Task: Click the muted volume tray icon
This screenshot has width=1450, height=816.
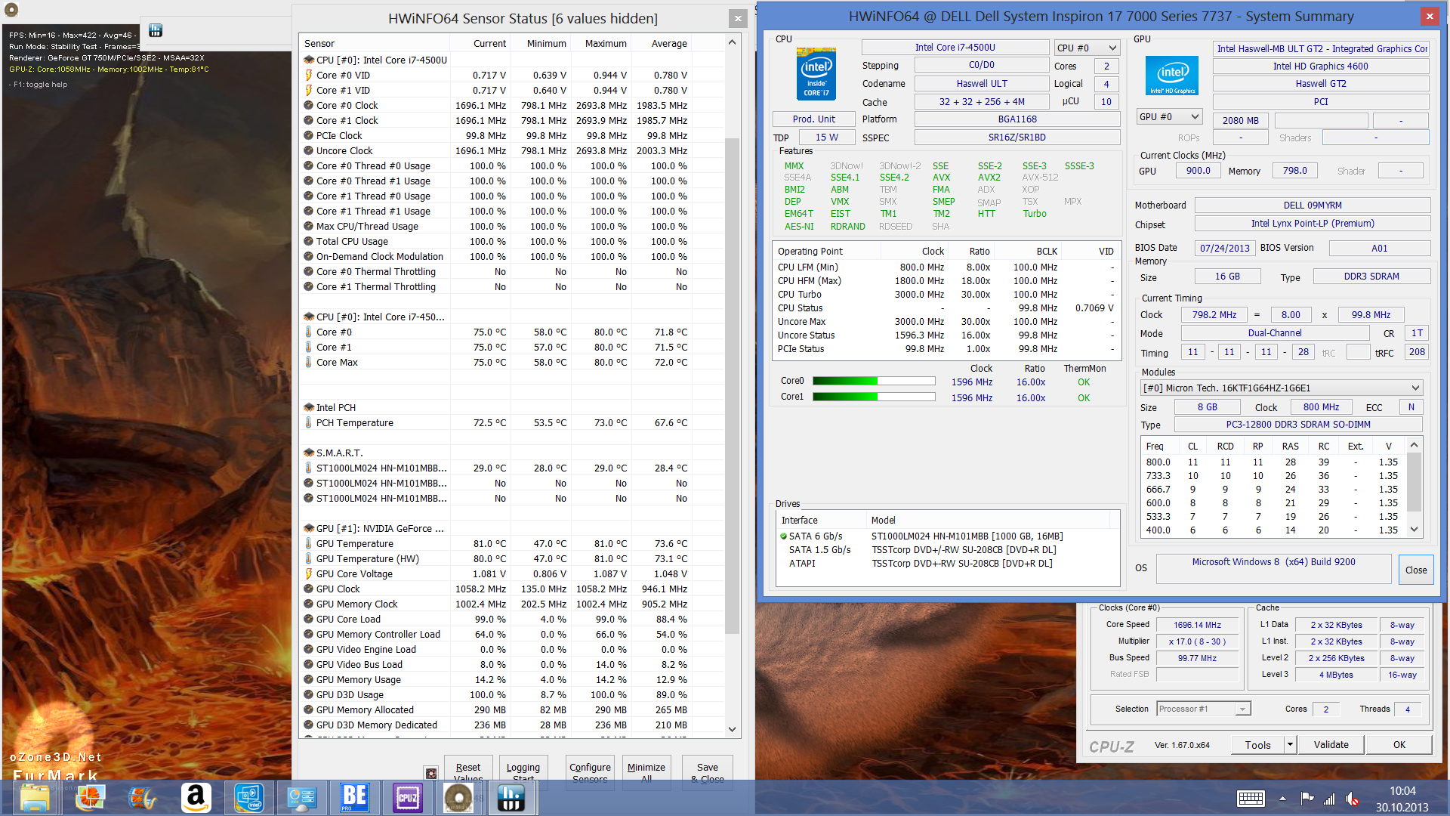Action: pyautogui.click(x=1353, y=799)
